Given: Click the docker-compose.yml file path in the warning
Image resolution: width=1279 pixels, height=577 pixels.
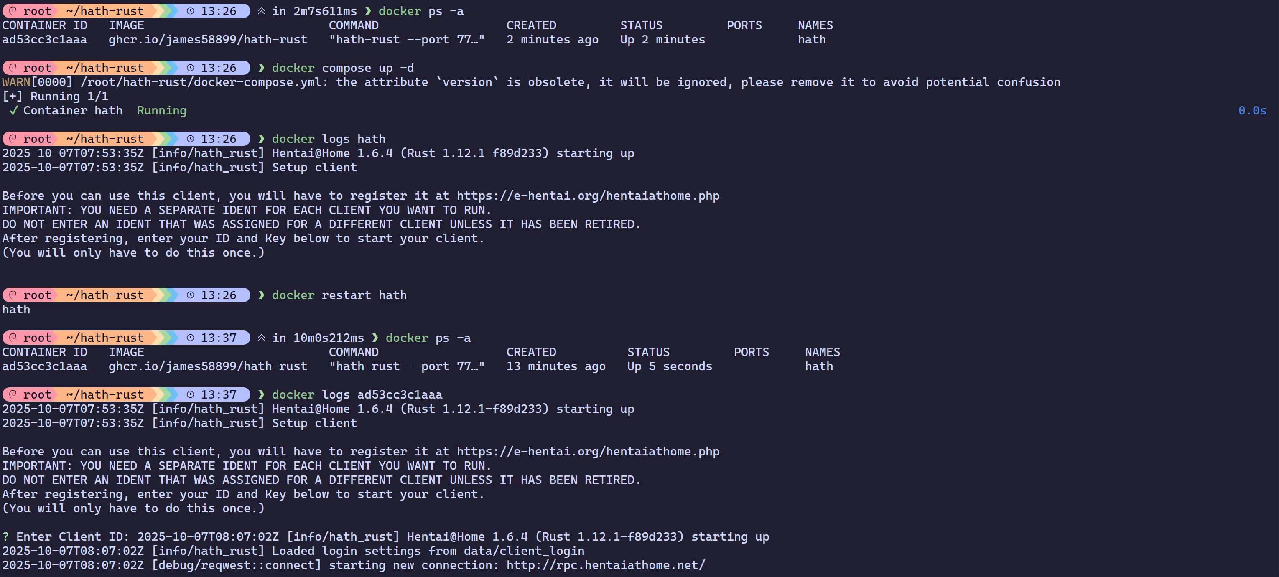Looking at the screenshot, I should coord(201,82).
